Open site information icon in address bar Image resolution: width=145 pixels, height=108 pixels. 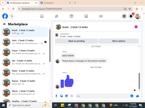[19, 9]
